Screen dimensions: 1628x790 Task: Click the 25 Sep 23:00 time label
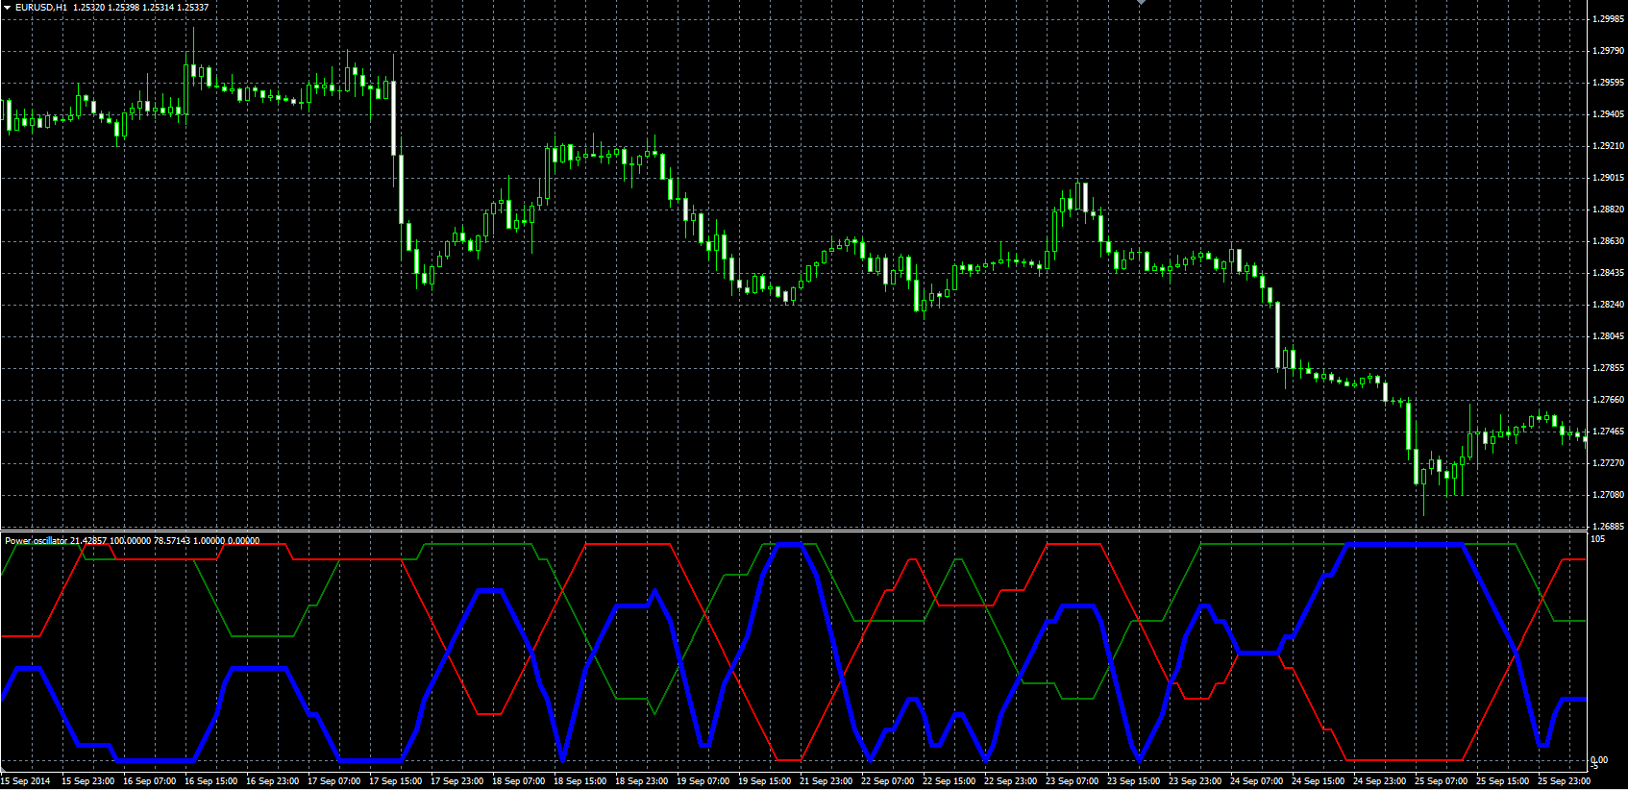[1565, 780]
